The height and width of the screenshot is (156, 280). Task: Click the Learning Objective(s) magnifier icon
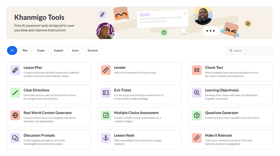coord(197,93)
